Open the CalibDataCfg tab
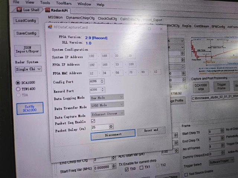Image resolution: width=238 pixels, height=178 pixels. coord(130,19)
